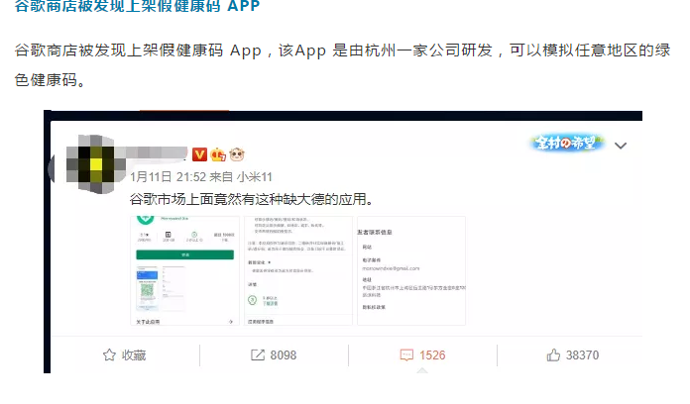
Task: Open comments count 1526
Action: [432, 355]
